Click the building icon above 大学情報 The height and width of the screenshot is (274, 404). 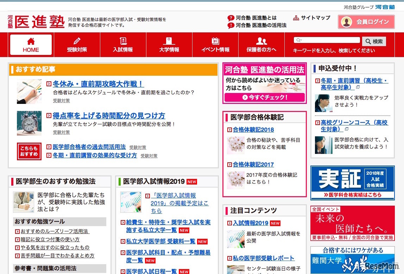[169, 41]
